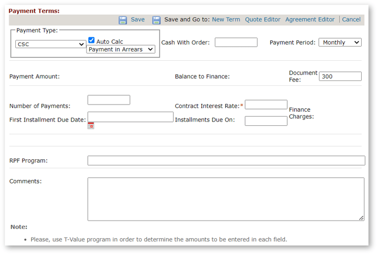This screenshot has width=377, height=254.
Task: Open the Quote Editor link
Action: tap(262, 20)
